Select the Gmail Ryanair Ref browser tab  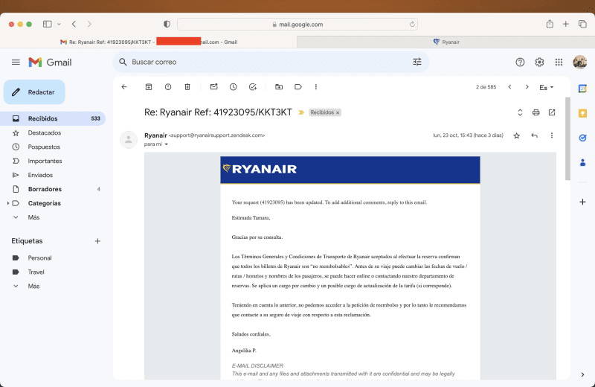[x=148, y=42]
